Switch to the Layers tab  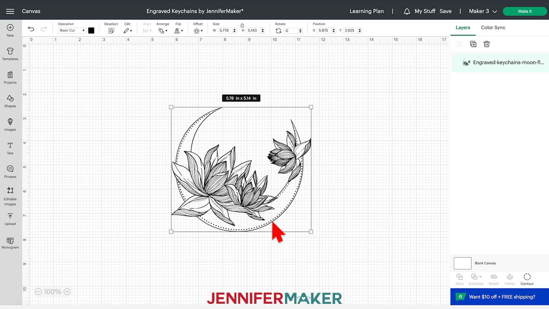tap(463, 28)
